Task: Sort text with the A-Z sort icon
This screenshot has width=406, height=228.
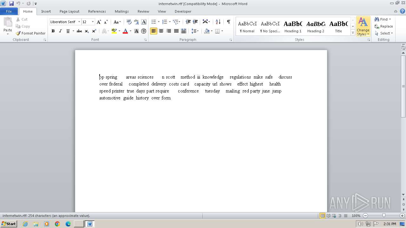Action: point(218,22)
